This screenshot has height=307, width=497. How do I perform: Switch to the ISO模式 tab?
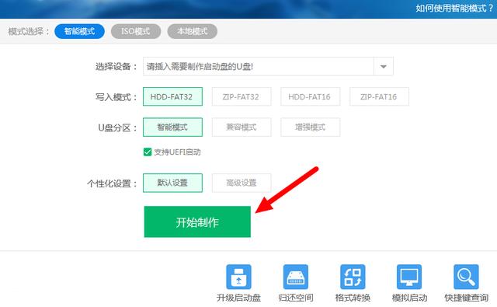pos(136,31)
